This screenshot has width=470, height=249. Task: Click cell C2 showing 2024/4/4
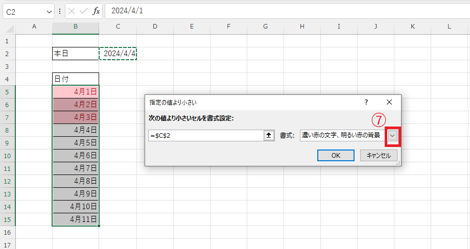tap(118, 54)
